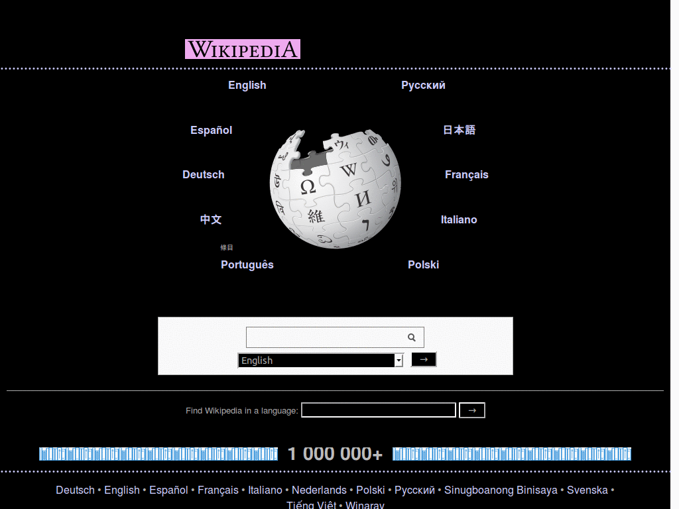Click the Find Wikipedia in a language label
Screen dimensions: 679x509
(242, 411)
